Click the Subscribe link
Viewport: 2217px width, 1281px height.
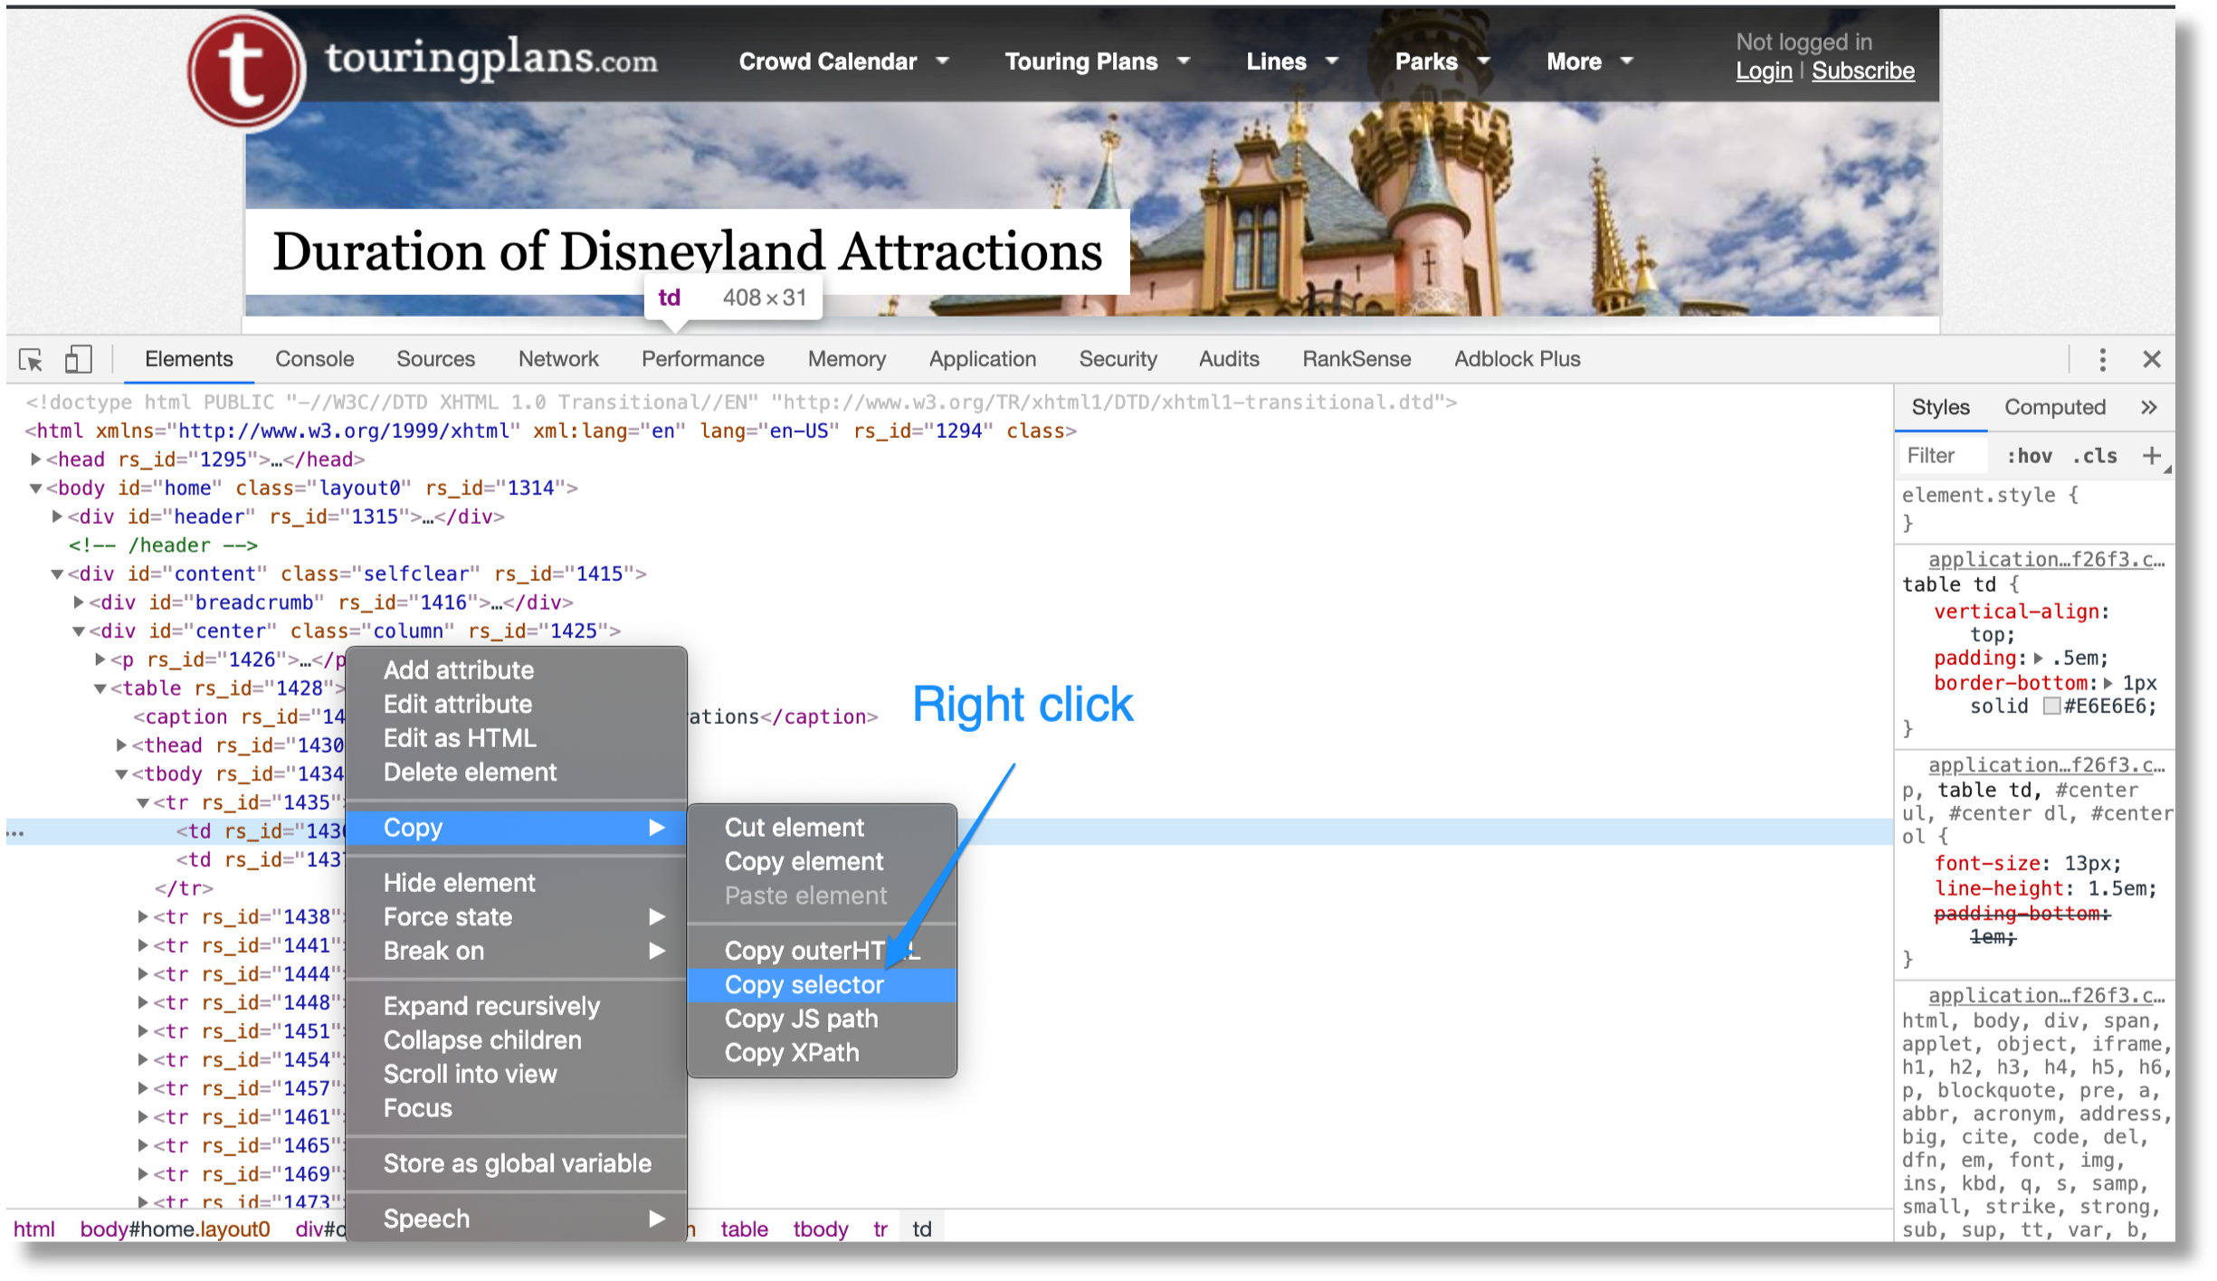[x=1862, y=71]
